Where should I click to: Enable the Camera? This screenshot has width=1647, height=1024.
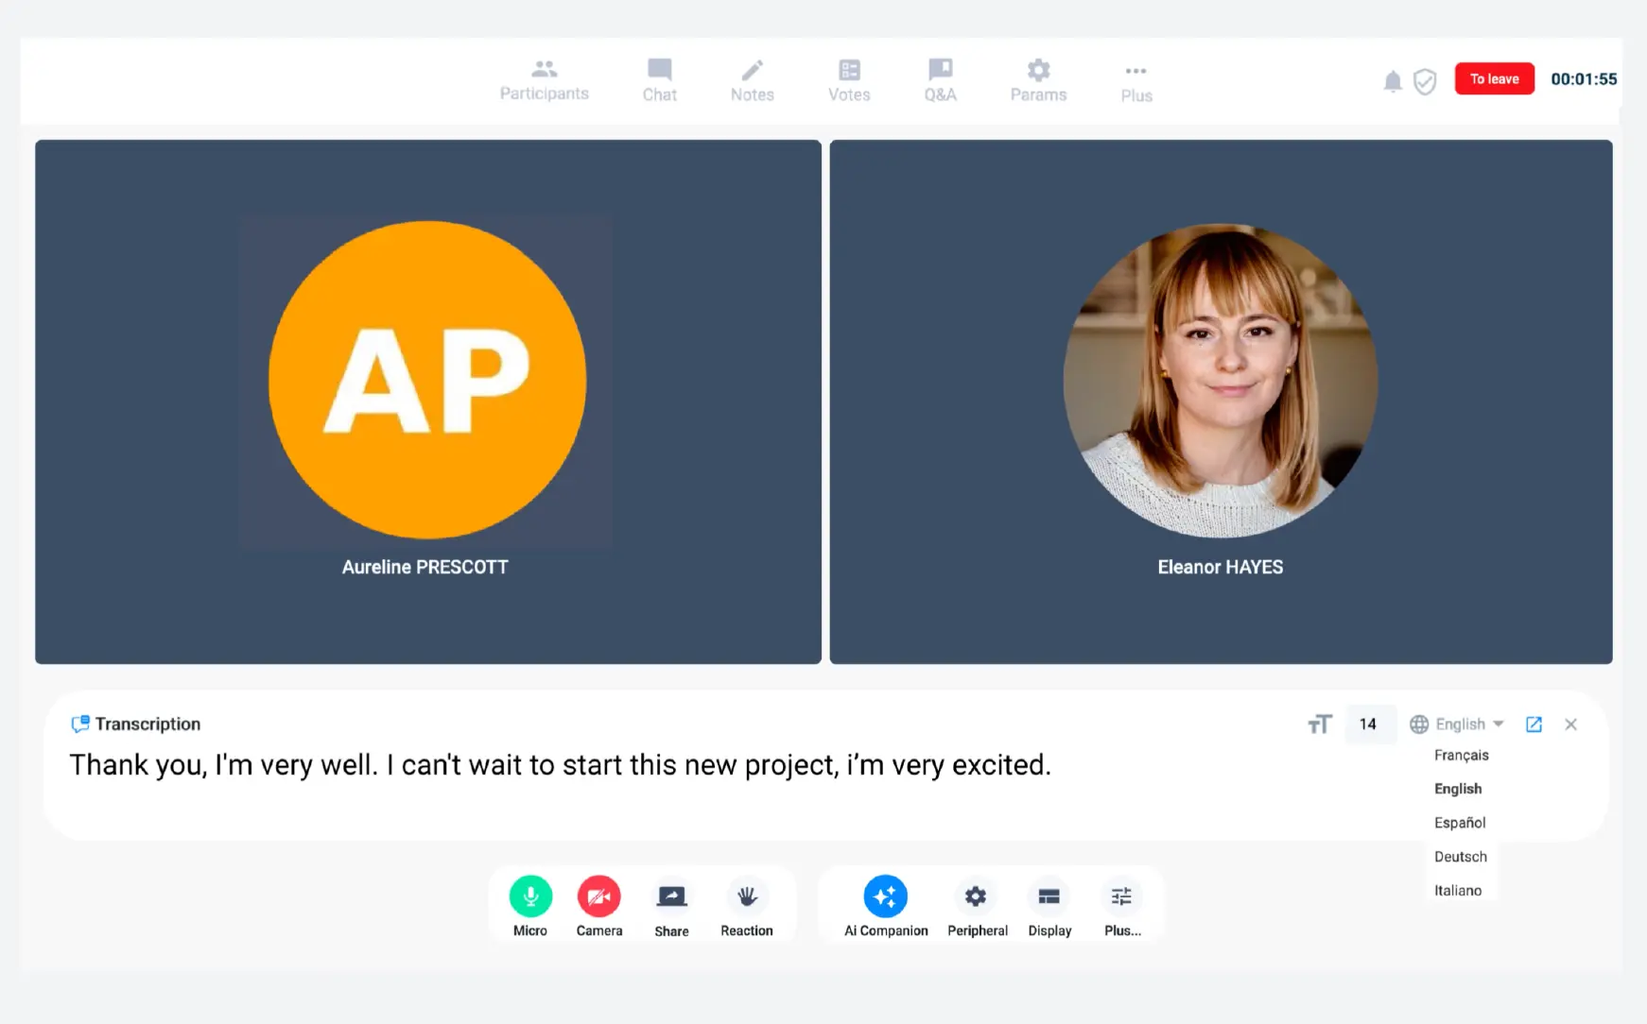(x=598, y=897)
